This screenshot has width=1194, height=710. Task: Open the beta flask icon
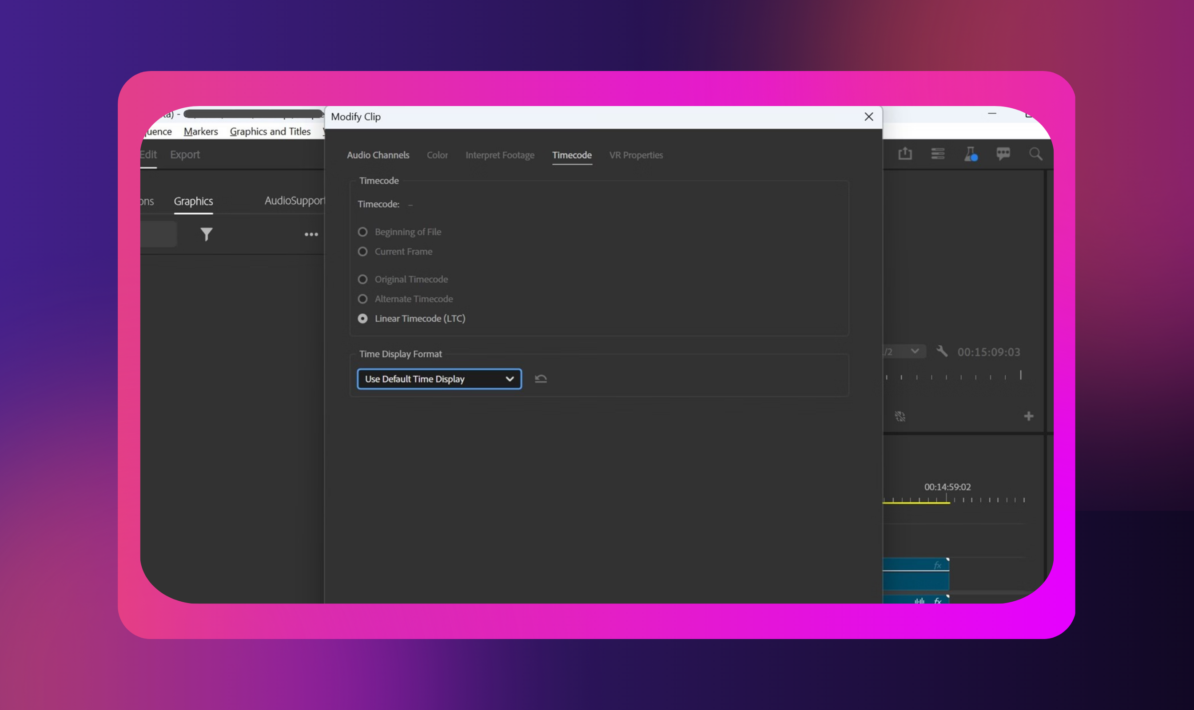970,154
